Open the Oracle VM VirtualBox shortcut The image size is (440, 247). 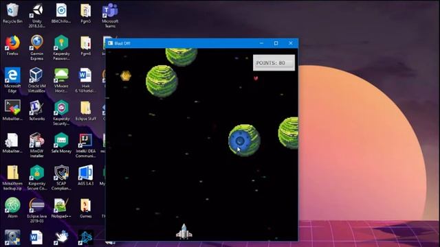36,80
